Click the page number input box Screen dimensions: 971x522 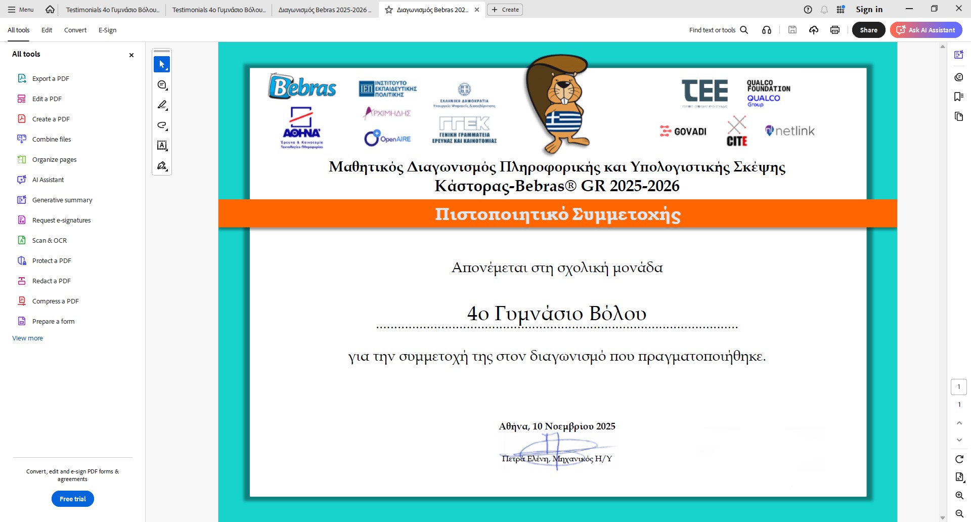pyautogui.click(x=958, y=387)
